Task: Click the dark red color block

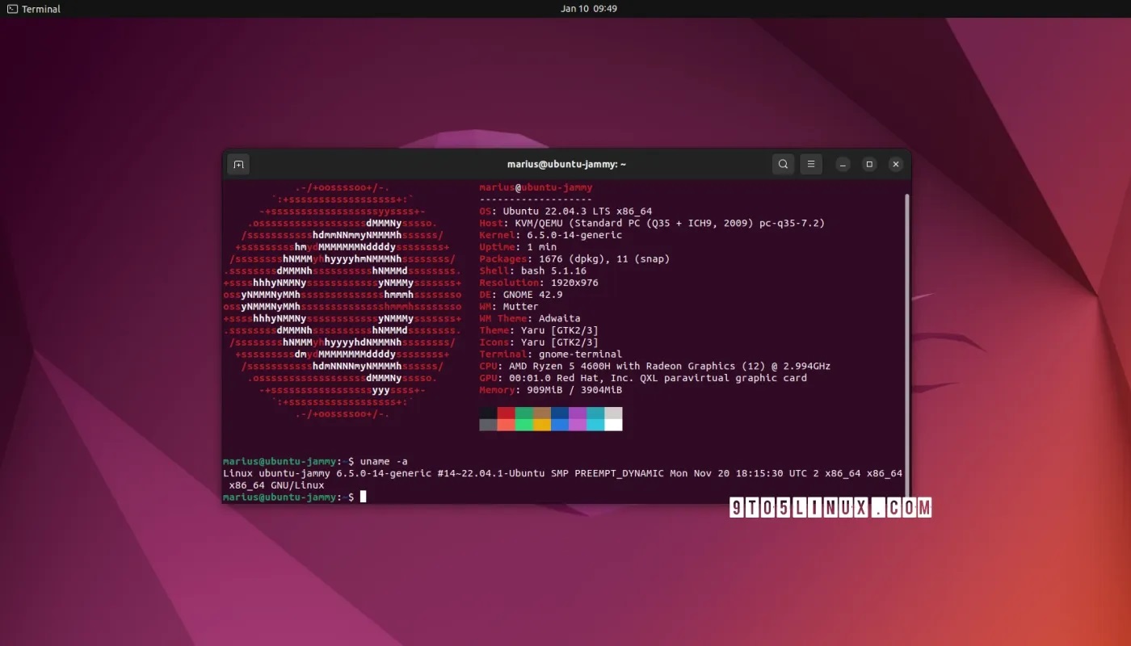Action: [506, 413]
